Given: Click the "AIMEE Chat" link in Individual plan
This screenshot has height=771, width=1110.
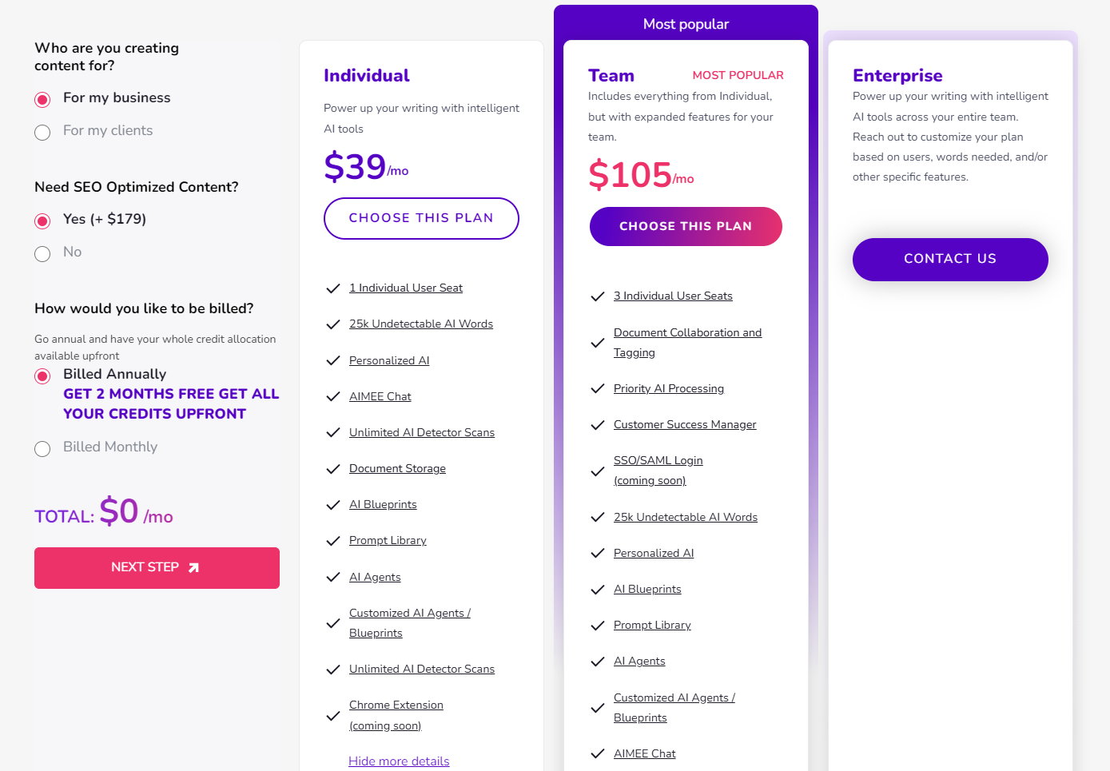Looking at the screenshot, I should coord(380,396).
